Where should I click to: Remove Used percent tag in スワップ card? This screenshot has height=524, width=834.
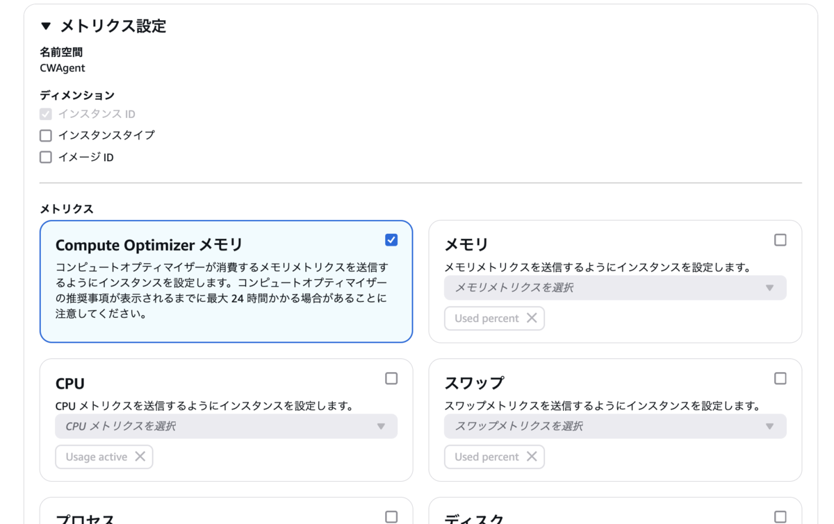coord(532,457)
